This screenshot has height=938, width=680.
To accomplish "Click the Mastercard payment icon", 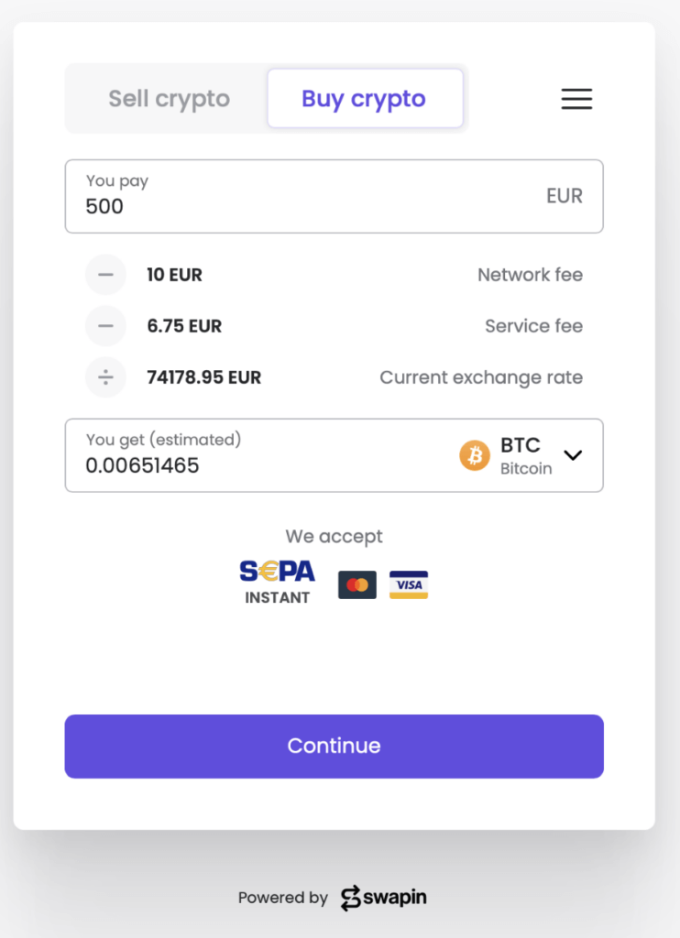I will (x=357, y=584).
